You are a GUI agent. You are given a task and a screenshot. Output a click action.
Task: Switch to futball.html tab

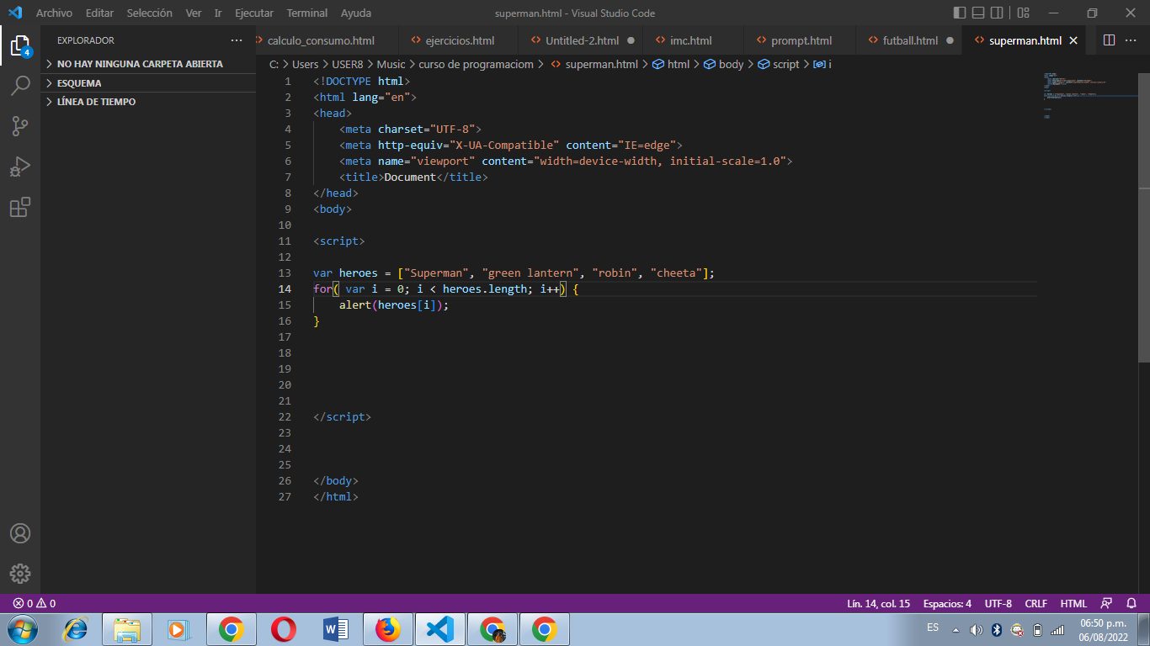click(910, 40)
